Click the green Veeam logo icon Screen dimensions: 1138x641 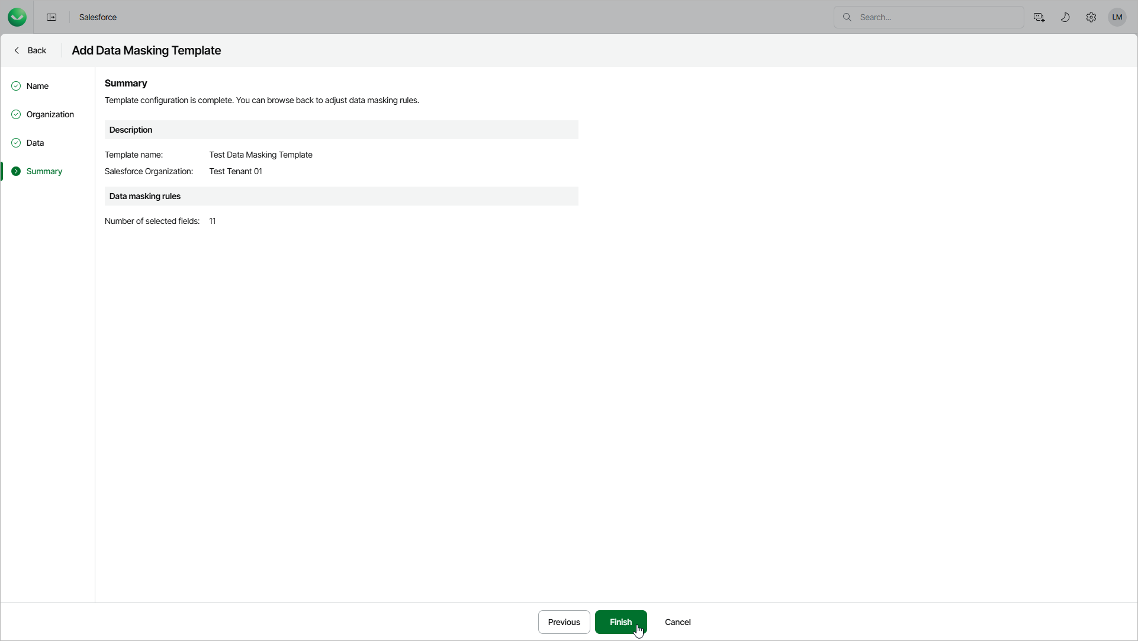[x=17, y=17]
